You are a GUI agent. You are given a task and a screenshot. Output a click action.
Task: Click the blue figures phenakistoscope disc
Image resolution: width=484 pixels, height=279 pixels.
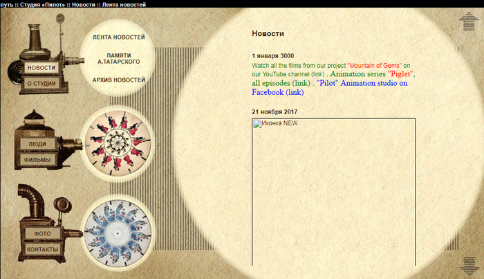pos(118,233)
